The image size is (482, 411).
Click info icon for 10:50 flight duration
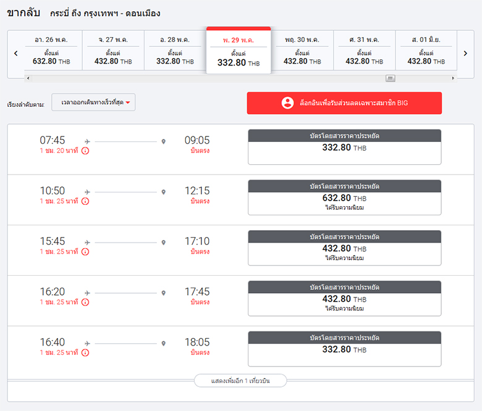point(85,201)
